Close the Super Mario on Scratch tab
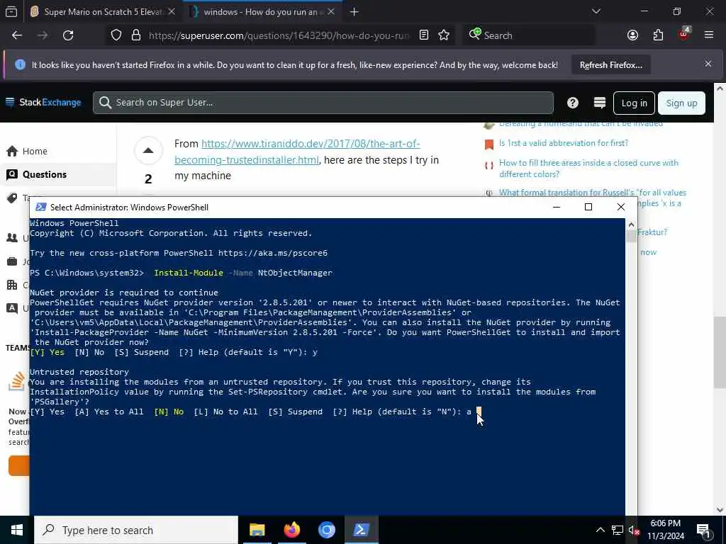 [x=172, y=11]
